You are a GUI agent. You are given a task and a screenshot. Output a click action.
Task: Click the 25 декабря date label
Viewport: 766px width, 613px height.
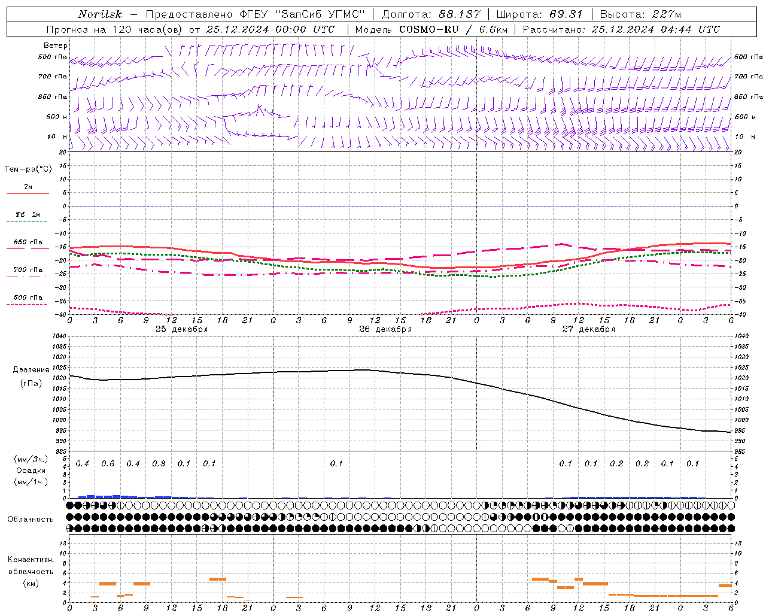pos(181,329)
